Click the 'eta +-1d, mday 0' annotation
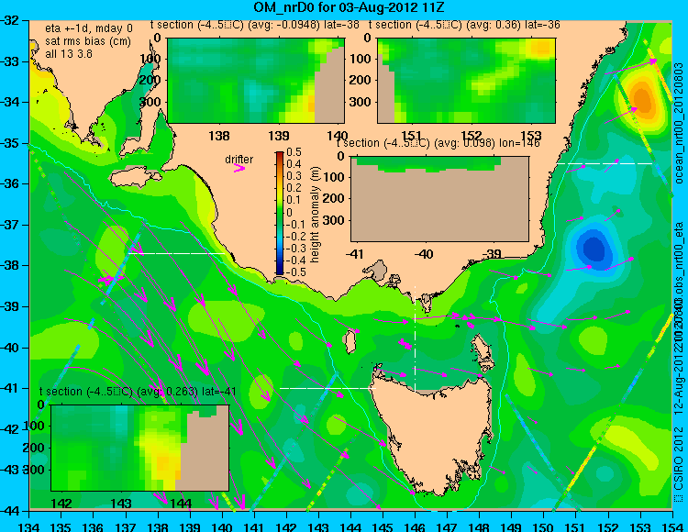Image resolution: width=688 pixels, height=532 pixels. point(89,28)
